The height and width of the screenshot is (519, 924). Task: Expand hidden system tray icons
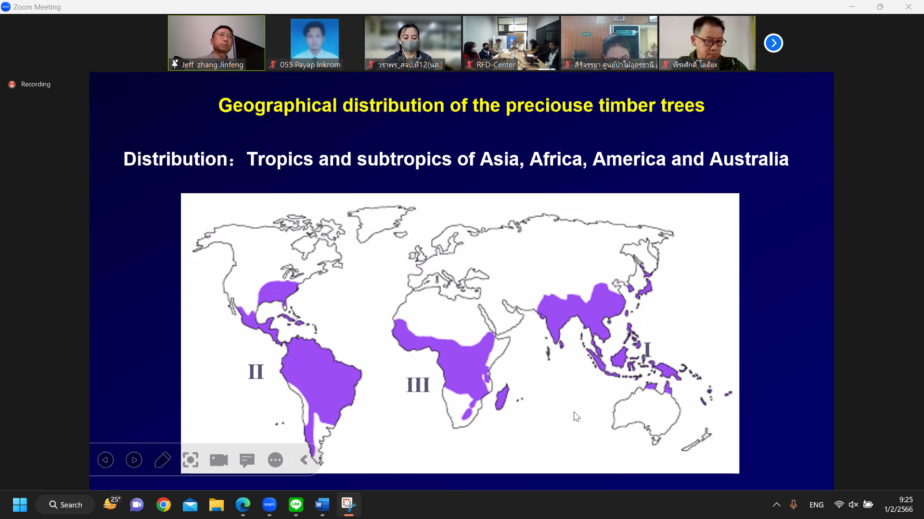point(776,505)
